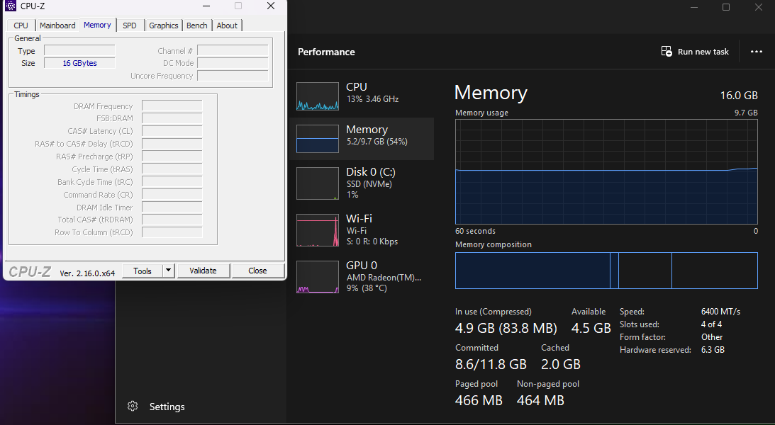Click the Close button in CPU-Z

coord(257,271)
